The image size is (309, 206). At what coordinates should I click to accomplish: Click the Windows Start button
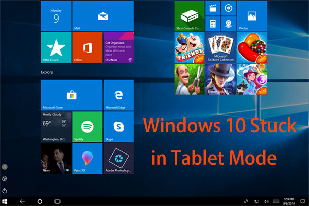pyautogui.click(x=5, y=201)
